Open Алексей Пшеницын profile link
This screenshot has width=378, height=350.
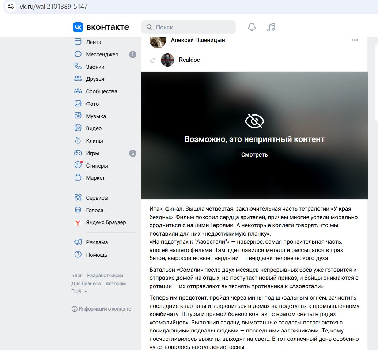[198, 40]
